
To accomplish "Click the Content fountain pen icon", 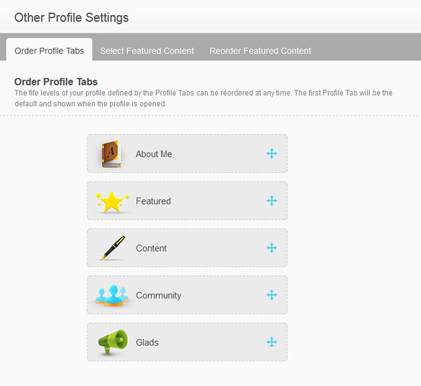I will pos(113,248).
